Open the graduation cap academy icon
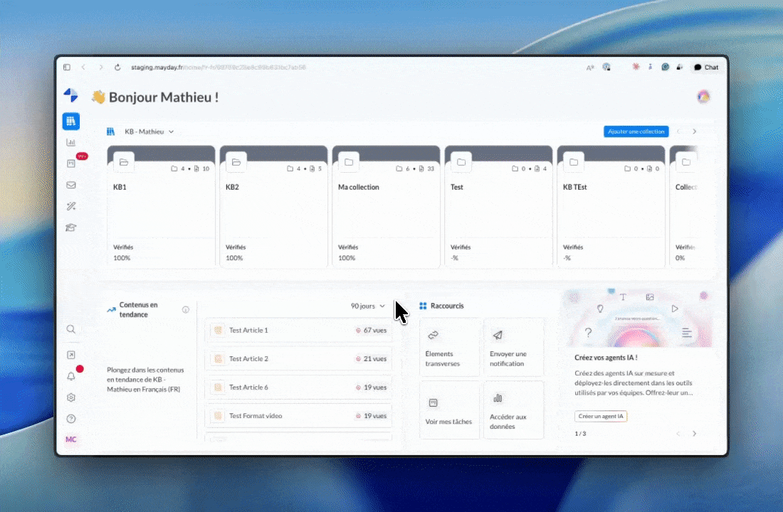The width and height of the screenshot is (783, 512). pyautogui.click(x=70, y=228)
